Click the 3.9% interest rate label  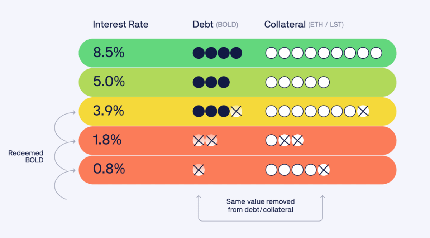pyautogui.click(x=108, y=111)
